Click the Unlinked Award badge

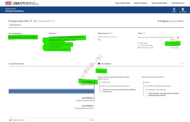(x=14, y=25)
